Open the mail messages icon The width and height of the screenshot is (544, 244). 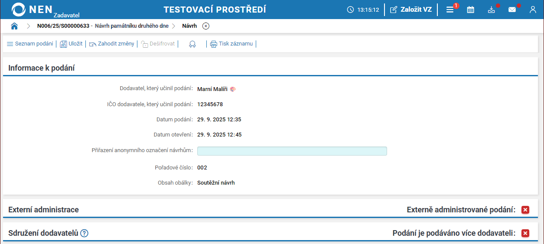tap(512, 10)
